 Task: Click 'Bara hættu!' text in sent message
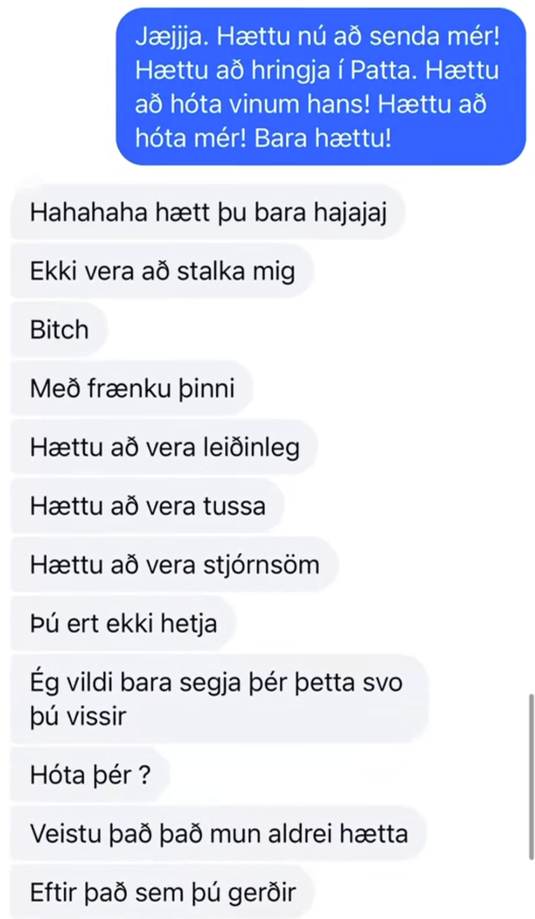[323, 138]
